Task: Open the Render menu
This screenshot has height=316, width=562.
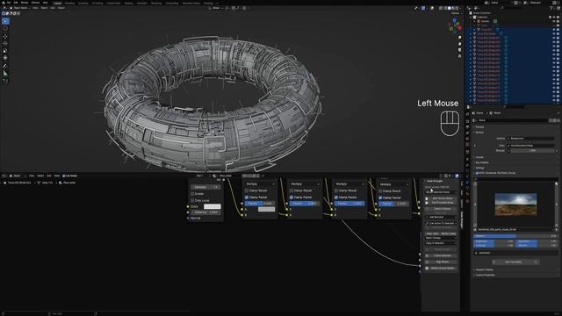Action: pyautogui.click(x=25, y=3)
